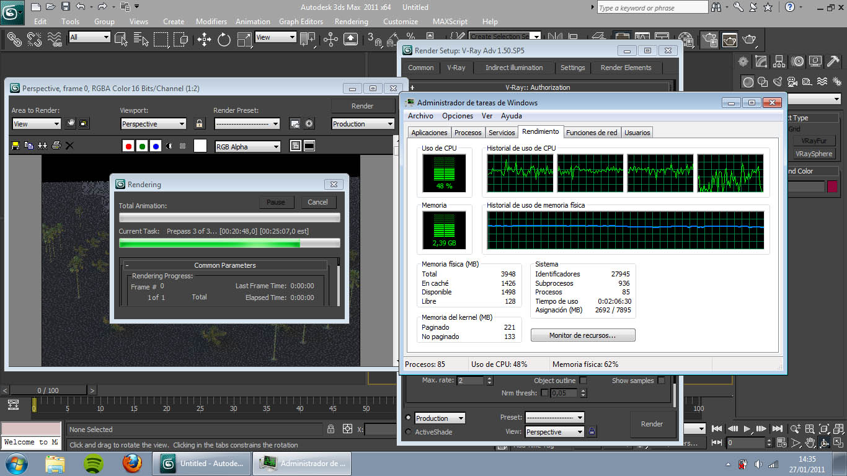Image resolution: width=847 pixels, height=476 pixels.
Task: Click the Unlink Selection tool
Action: pyautogui.click(x=35, y=40)
